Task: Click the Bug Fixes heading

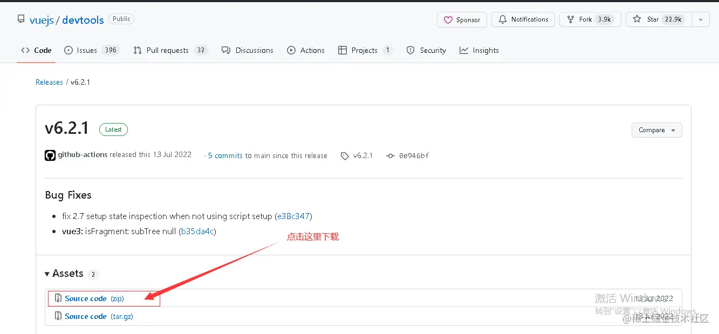Action: 69,195
